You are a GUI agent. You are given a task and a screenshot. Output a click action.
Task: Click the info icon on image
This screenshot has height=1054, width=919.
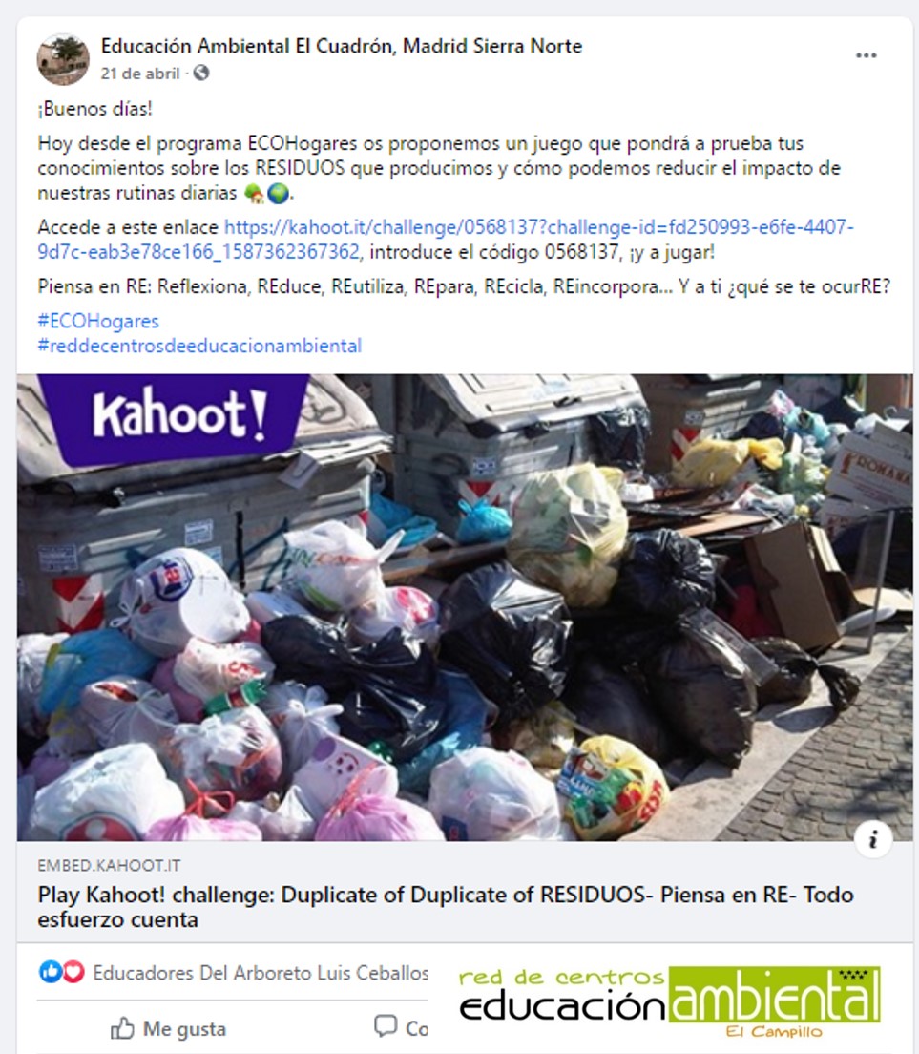tap(873, 838)
